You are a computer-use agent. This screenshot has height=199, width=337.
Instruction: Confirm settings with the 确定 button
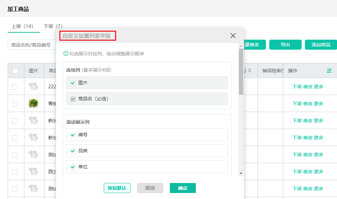tap(183, 188)
